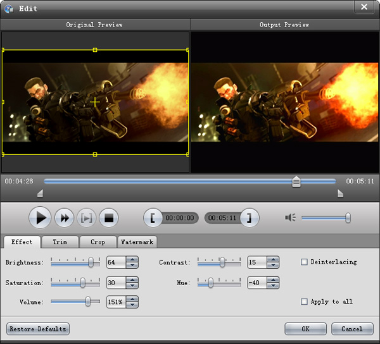380x344 pixels.
Task: Enable the Deinterlacing checkbox
Action: pos(304,262)
